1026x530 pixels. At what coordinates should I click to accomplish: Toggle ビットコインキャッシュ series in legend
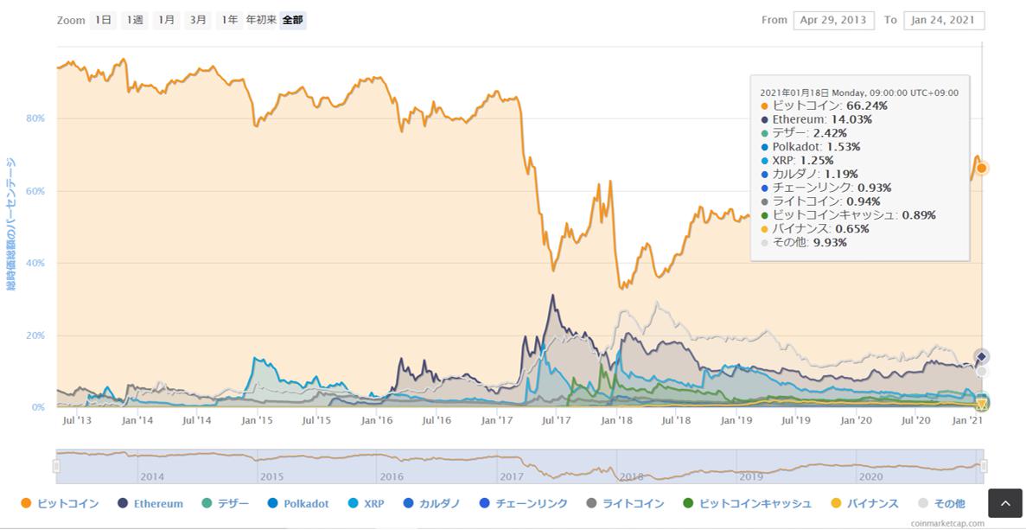coord(748,503)
